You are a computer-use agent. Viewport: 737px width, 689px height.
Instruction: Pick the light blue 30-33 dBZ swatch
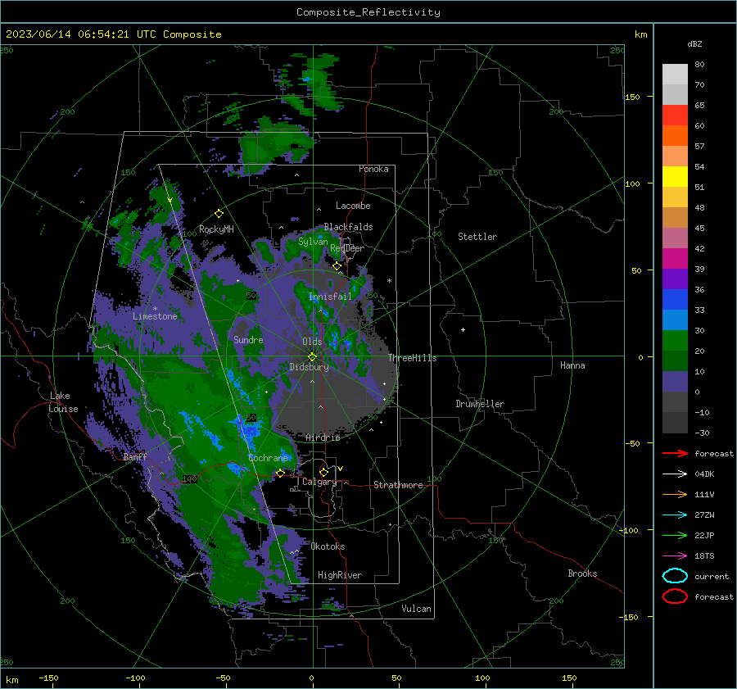[x=675, y=320]
